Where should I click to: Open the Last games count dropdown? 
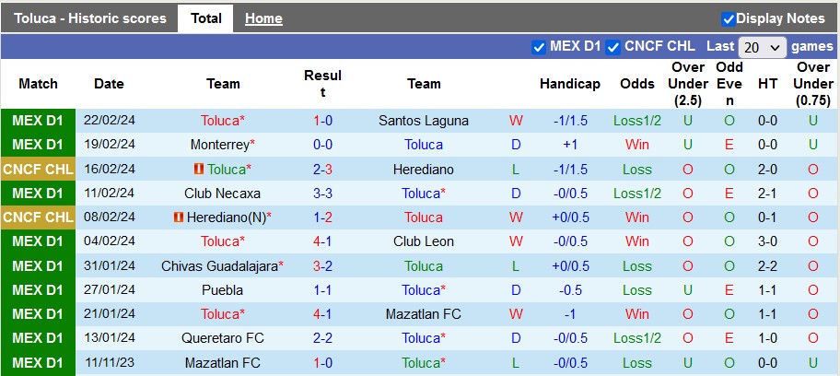coord(763,47)
